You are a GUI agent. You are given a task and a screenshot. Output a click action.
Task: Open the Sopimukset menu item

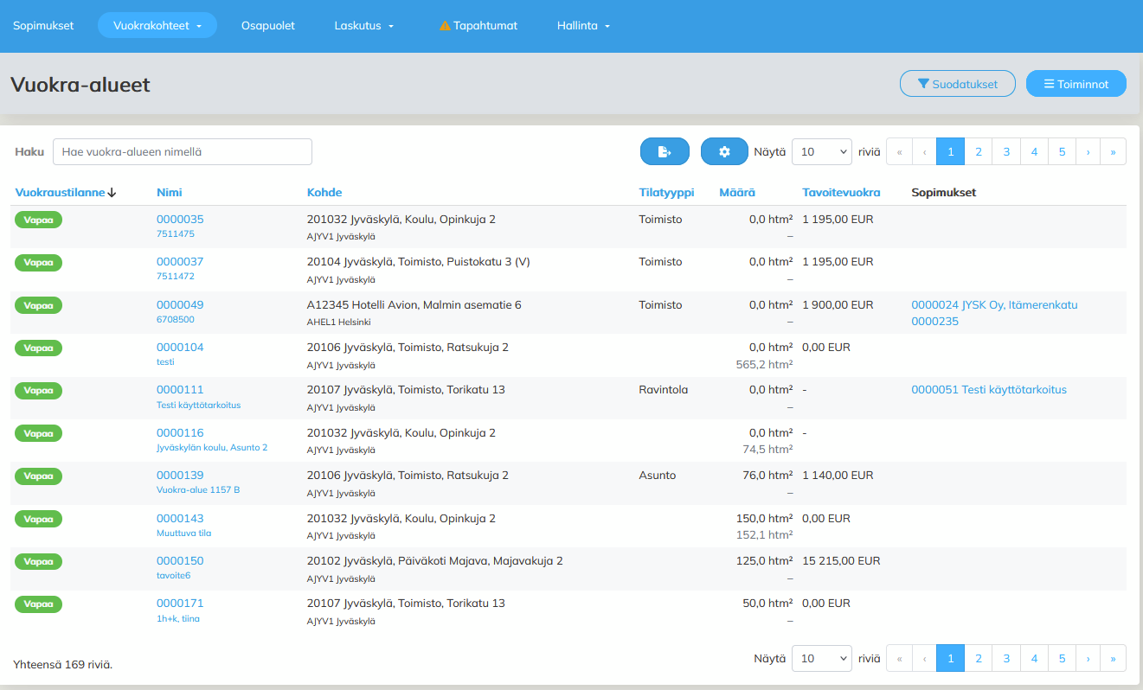tap(43, 26)
